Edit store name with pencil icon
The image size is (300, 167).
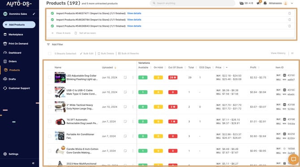tap(34, 14)
